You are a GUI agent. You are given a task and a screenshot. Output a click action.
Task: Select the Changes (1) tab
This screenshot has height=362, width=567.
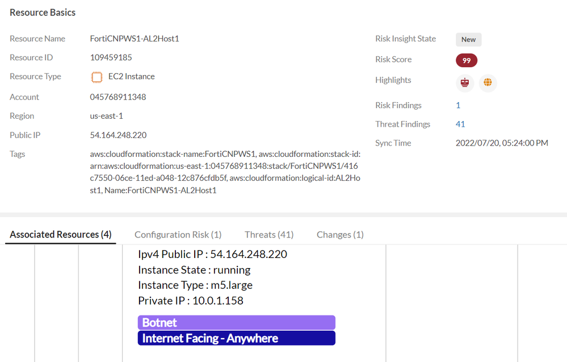point(340,235)
